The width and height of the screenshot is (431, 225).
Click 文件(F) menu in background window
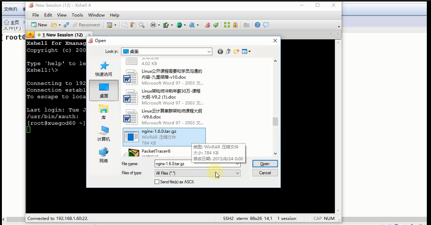point(10,9)
